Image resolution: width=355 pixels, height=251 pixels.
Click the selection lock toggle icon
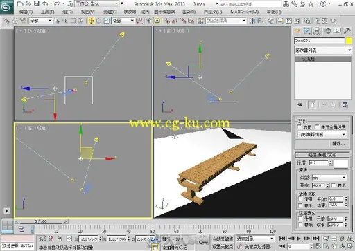click(60, 239)
